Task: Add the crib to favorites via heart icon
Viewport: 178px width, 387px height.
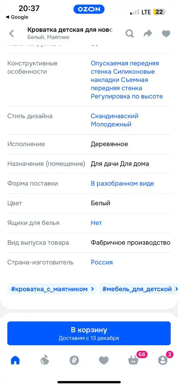Action: pyautogui.click(x=166, y=34)
